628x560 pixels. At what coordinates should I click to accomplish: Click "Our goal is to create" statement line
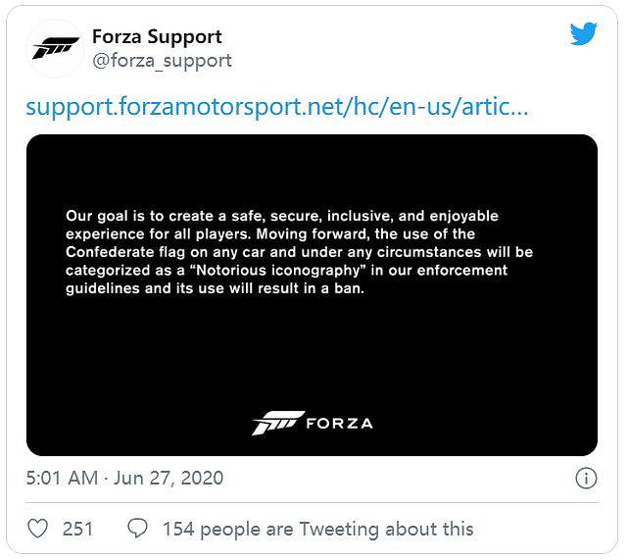tap(147, 215)
